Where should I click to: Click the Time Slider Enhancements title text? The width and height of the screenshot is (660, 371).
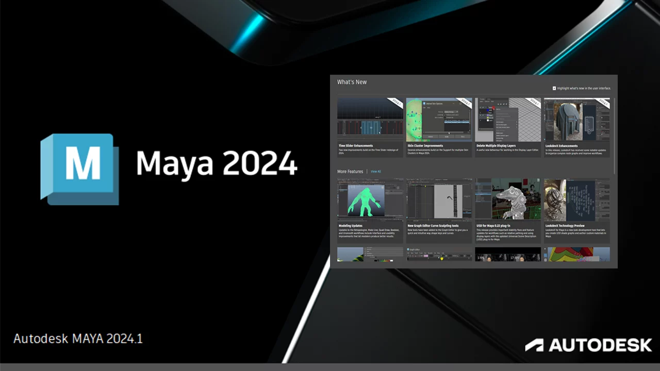point(356,146)
